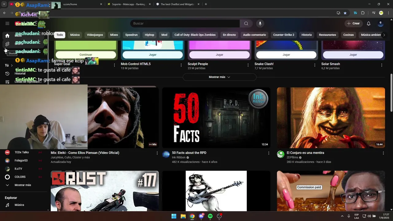Open options for the Mix: Eleiki video
The width and height of the screenshot is (393, 221).
coord(157,153)
